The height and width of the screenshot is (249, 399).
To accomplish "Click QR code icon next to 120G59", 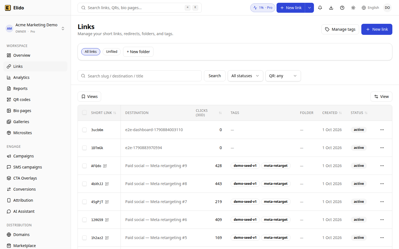I will click(107, 220).
